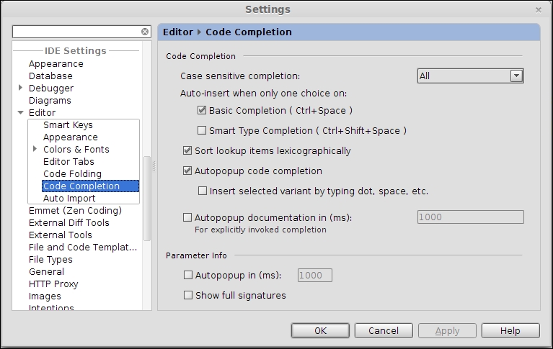Collapse the Editor tree node
Viewport: 553px width, 349px height.
point(21,113)
